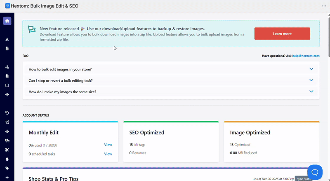Open the three-dot more options menu
This screenshot has height=181, width=330.
(x=324, y=6)
